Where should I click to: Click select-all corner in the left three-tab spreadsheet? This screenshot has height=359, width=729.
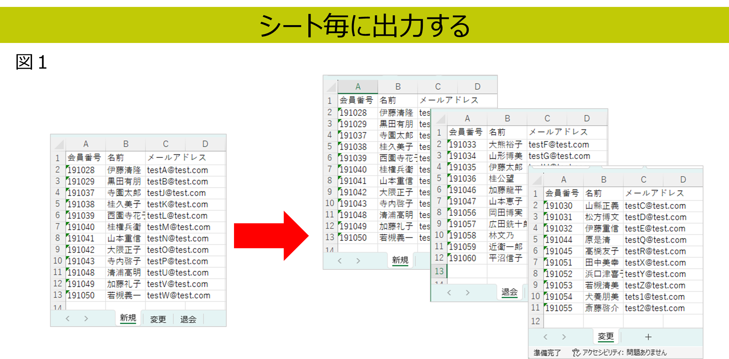coord(59,145)
